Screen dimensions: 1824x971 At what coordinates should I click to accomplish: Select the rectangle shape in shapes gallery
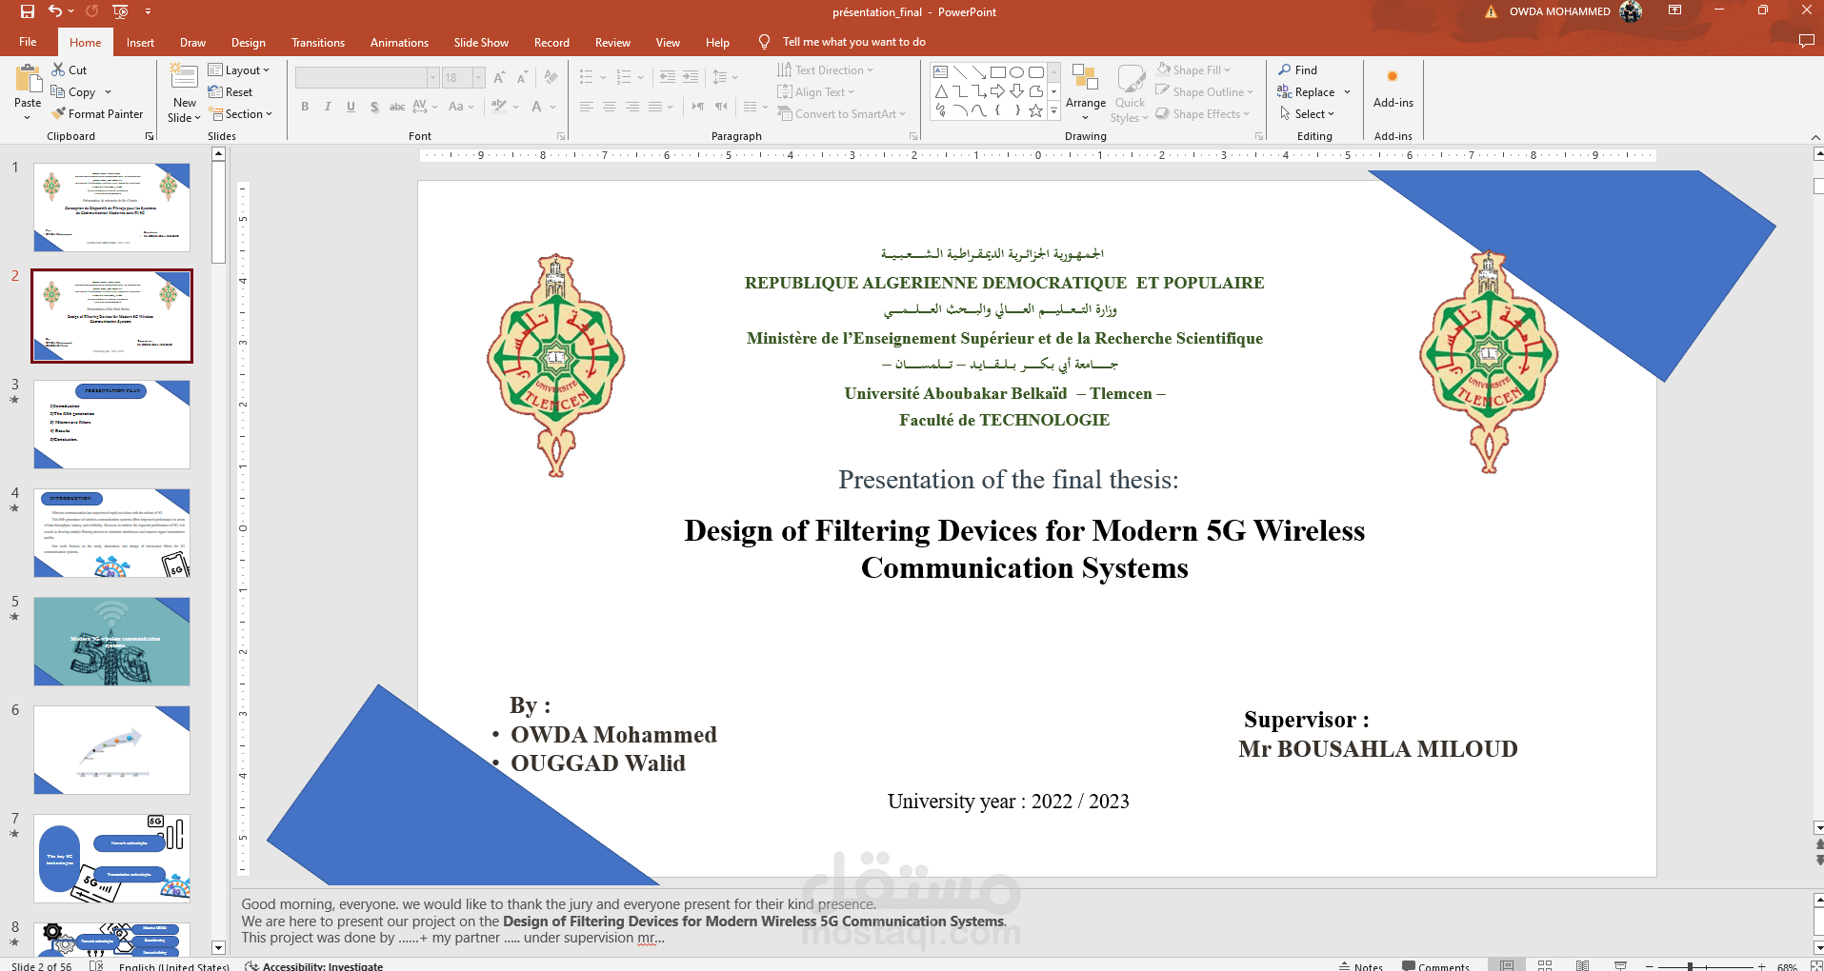click(998, 72)
